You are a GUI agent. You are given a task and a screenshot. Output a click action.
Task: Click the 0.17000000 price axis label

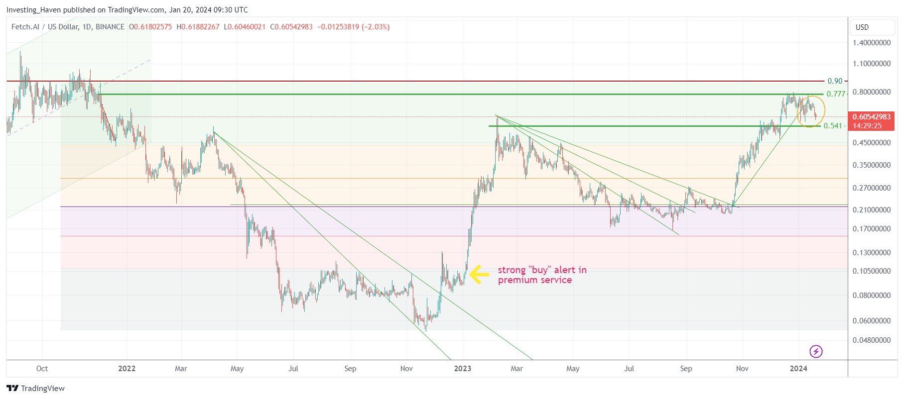(872, 229)
